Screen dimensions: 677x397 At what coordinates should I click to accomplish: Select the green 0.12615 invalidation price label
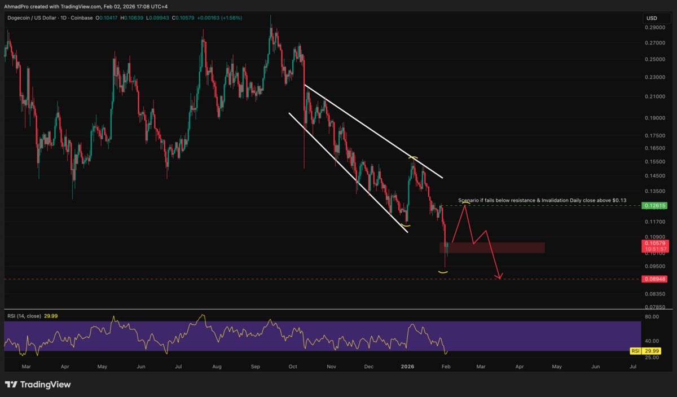(x=654, y=206)
